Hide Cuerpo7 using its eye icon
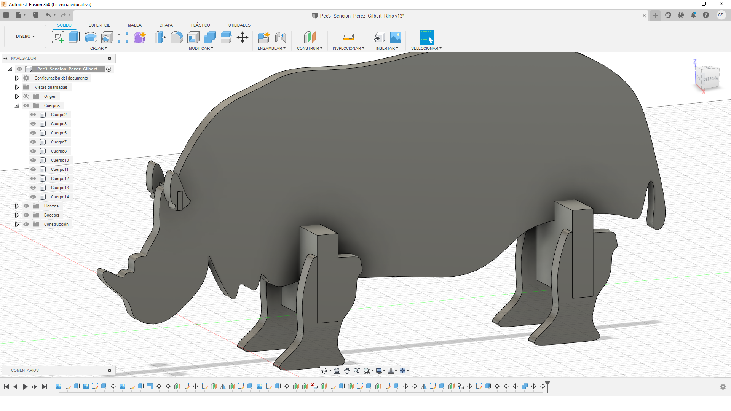This screenshot has width=731, height=411. (x=33, y=142)
